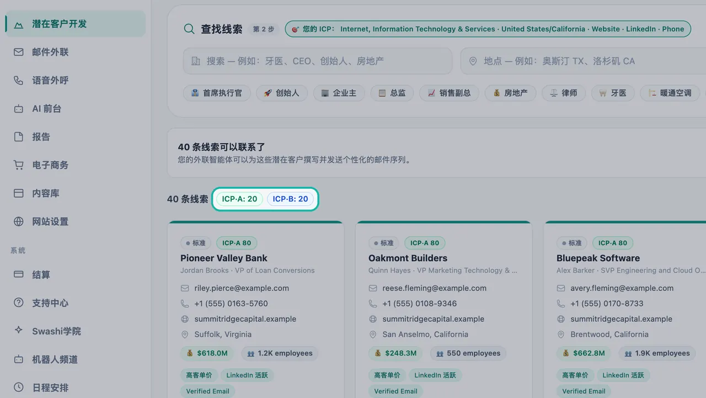
Task: Click the $618.0M revenue badge
Action: click(207, 353)
